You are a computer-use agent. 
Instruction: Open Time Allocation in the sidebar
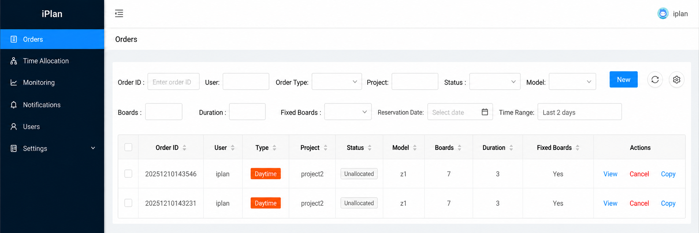52,61
